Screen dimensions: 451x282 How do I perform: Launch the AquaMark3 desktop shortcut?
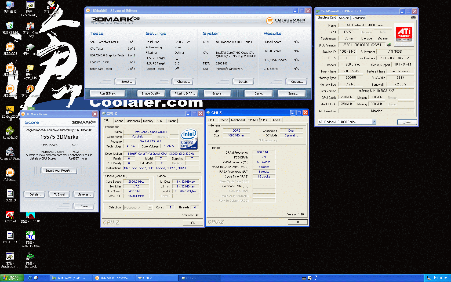tap(10, 132)
